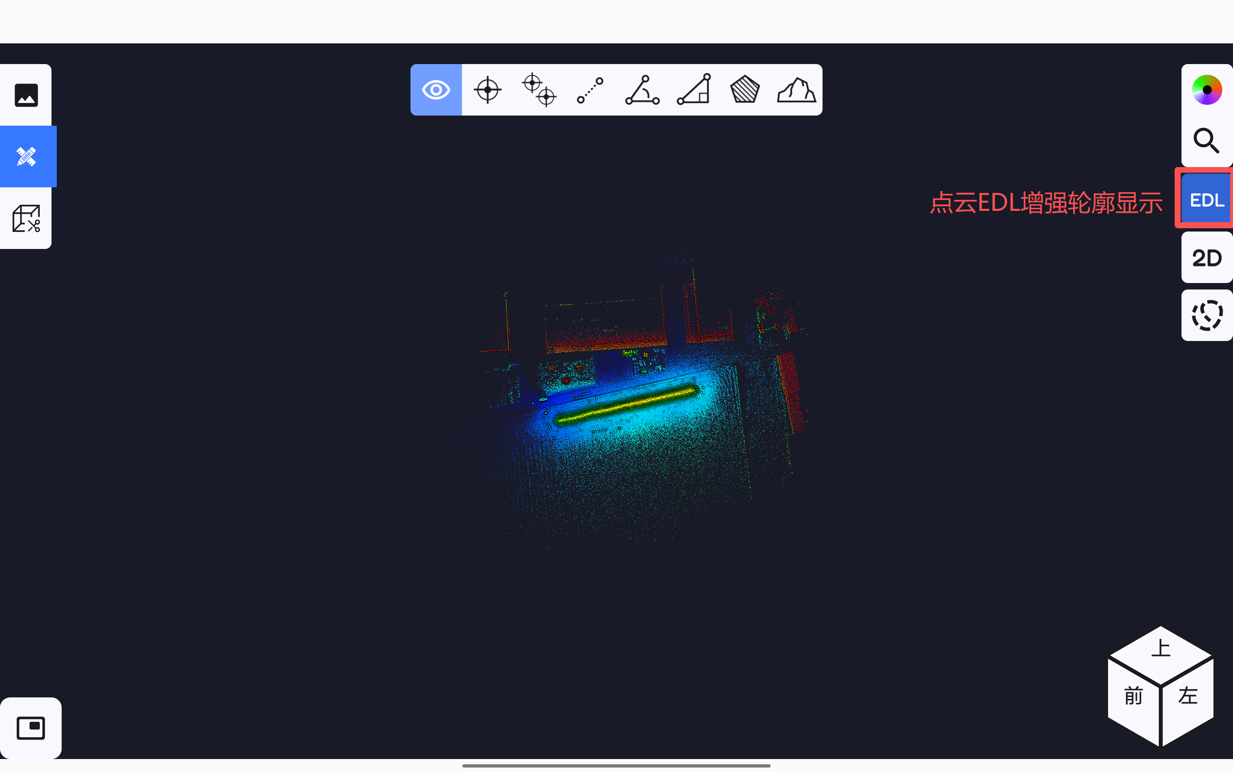
Task: Select the single point pick tool
Action: (487, 90)
